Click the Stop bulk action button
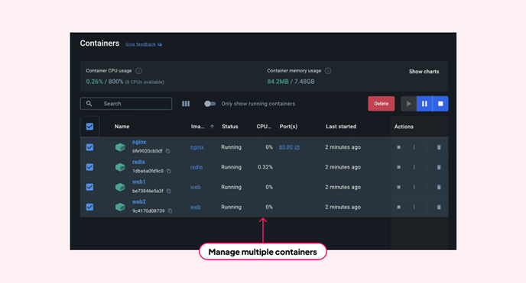The height and width of the screenshot is (283, 526). 440,104
